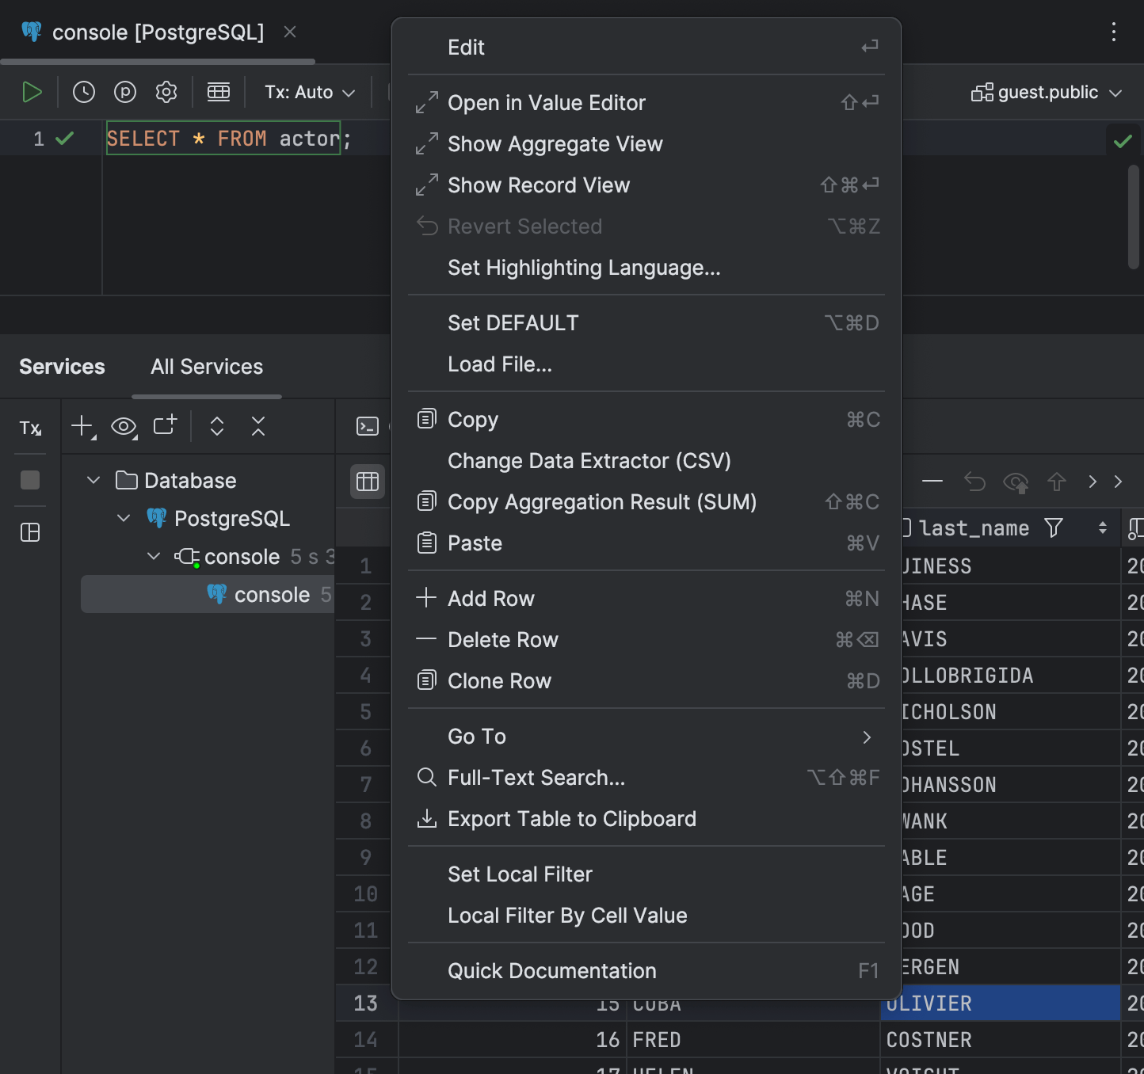Run the SQL query with the play button

click(x=32, y=92)
